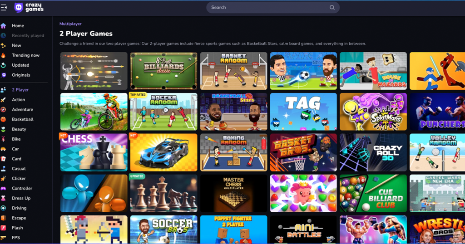The image size is (465, 244).
Task: Click the Adventure compass icon
Action: (3, 110)
